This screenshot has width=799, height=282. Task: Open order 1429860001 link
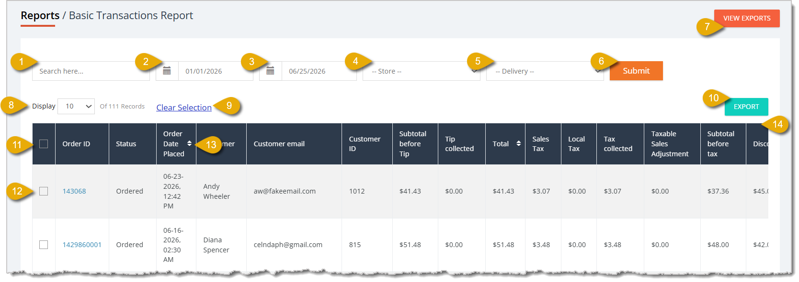pos(82,245)
